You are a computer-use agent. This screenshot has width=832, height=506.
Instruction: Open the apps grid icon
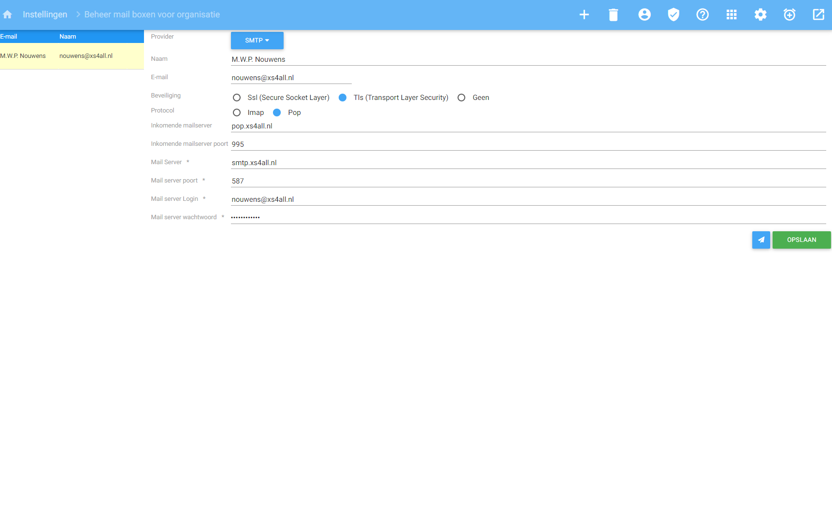coord(732,14)
